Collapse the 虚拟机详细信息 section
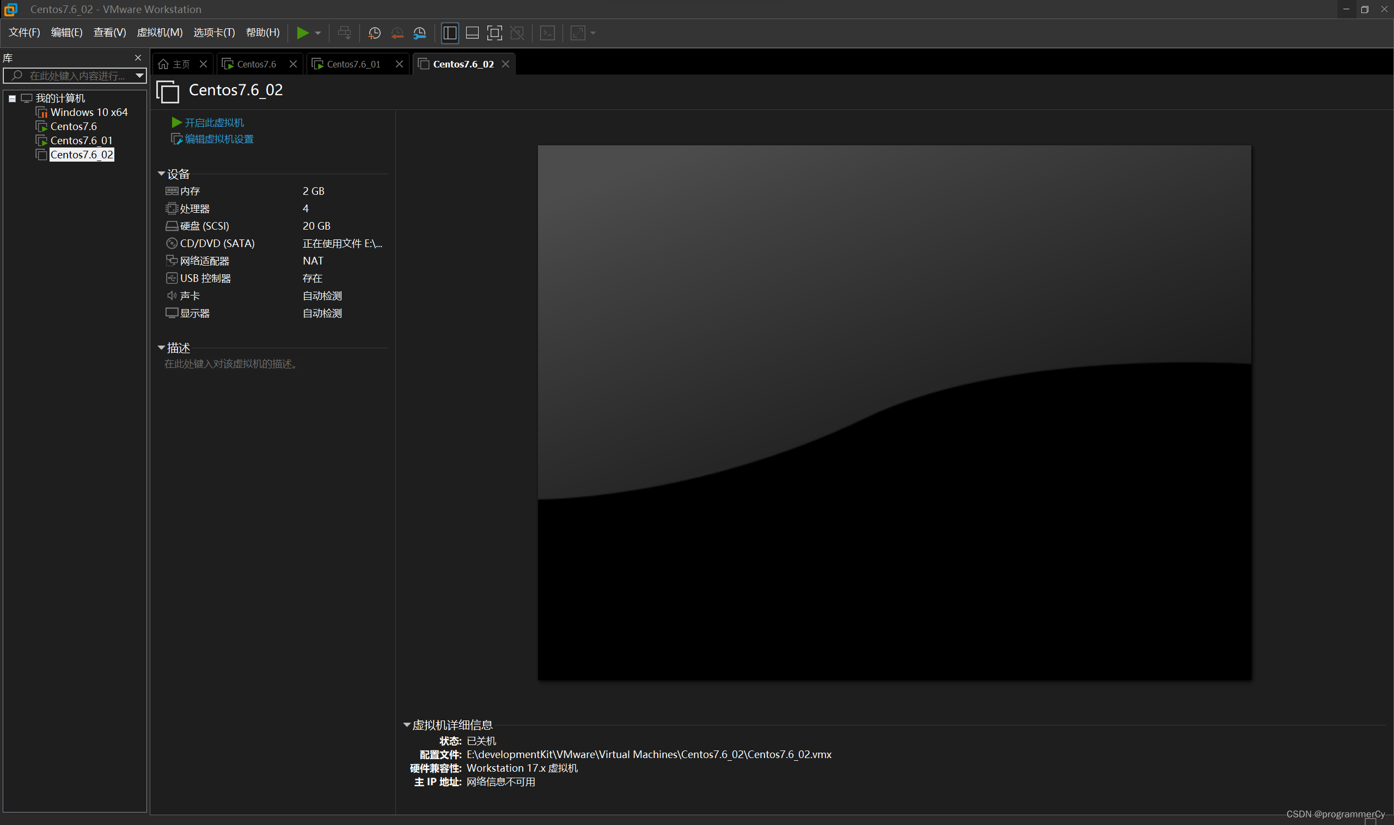 (x=407, y=725)
